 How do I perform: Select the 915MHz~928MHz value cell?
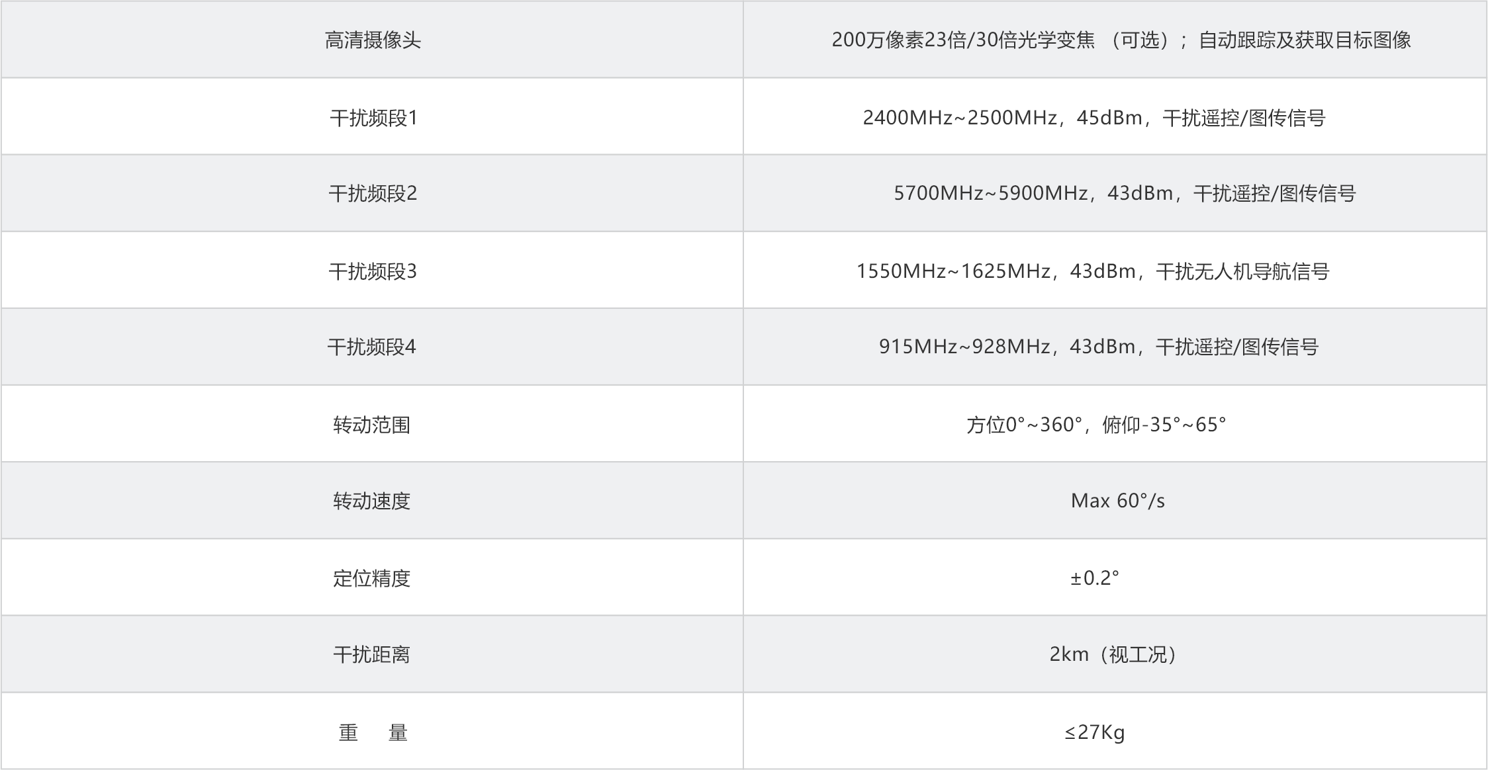click(1098, 347)
